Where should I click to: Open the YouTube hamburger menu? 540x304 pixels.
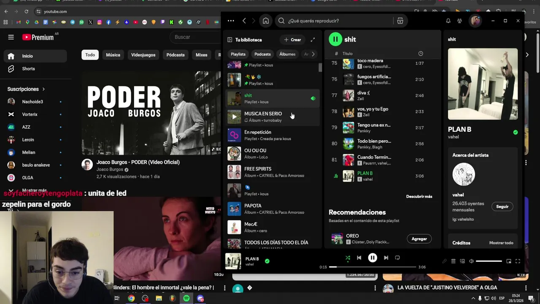tap(11, 37)
